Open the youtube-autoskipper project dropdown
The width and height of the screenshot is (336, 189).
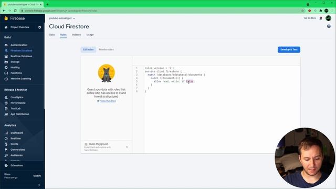coord(62,18)
